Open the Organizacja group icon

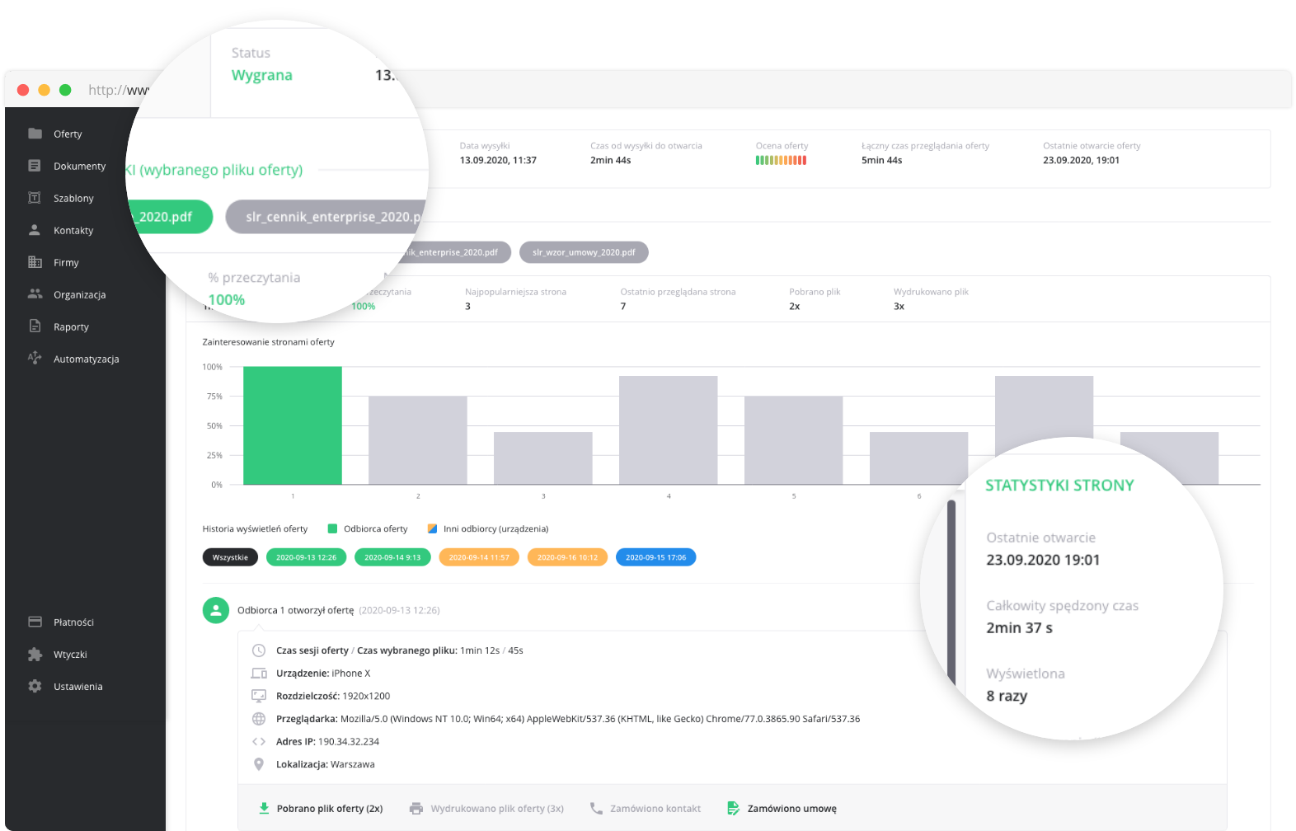click(35, 294)
